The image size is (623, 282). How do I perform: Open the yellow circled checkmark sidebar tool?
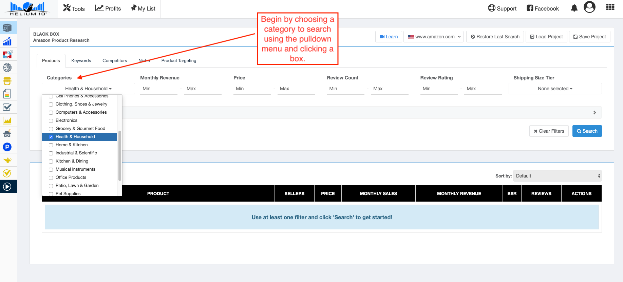click(x=7, y=173)
